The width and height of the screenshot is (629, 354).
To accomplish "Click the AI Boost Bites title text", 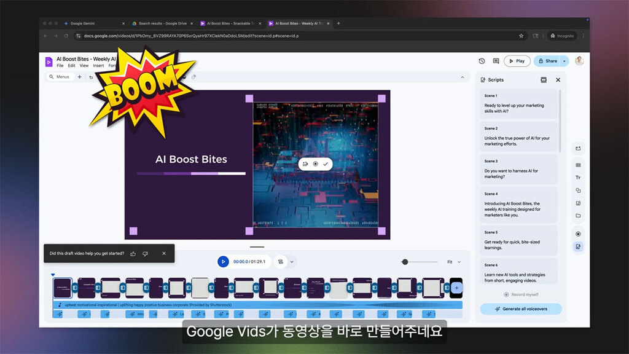I will point(191,159).
